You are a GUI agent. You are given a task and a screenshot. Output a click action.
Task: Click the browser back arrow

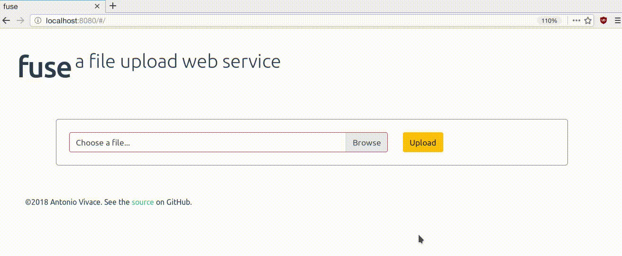[6, 20]
